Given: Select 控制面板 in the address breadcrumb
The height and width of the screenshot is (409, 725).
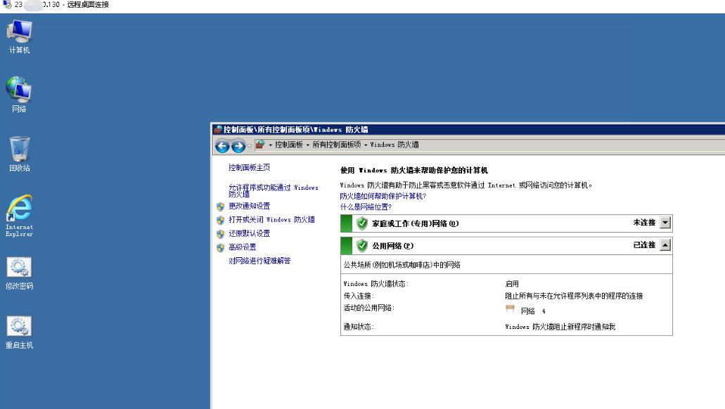Looking at the screenshot, I should click(x=289, y=145).
